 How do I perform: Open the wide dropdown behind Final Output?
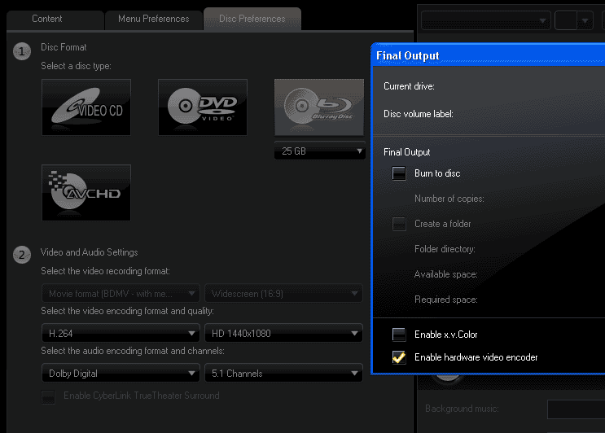point(486,20)
